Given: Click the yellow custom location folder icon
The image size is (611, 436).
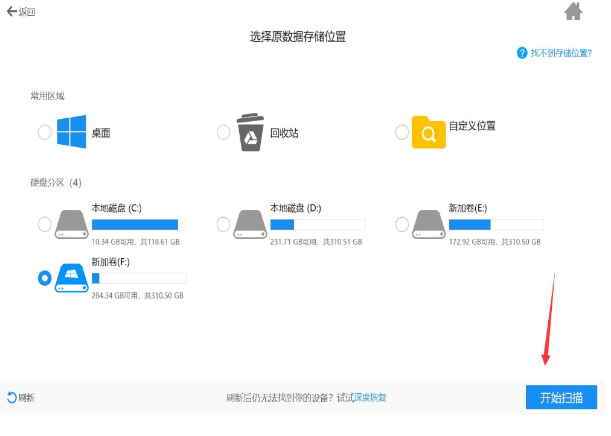Looking at the screenshot, I should coord(428,132).
